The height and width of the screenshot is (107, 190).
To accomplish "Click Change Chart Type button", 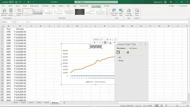I will pos(129,12).
